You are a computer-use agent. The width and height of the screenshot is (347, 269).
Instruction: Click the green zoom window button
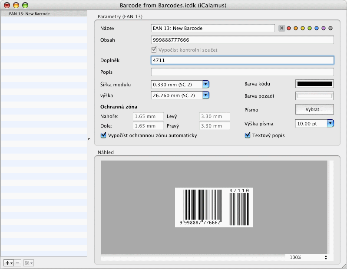pos(25,5)
